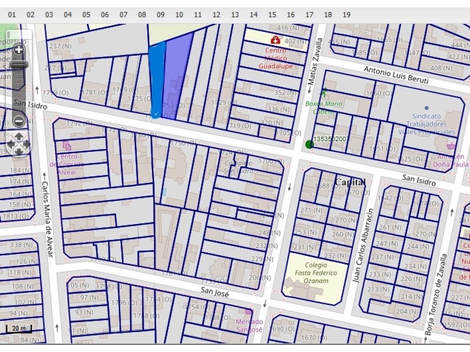
Task: Click the Colegio Fasta Federico Ozanam label
Action: point(316,273)
